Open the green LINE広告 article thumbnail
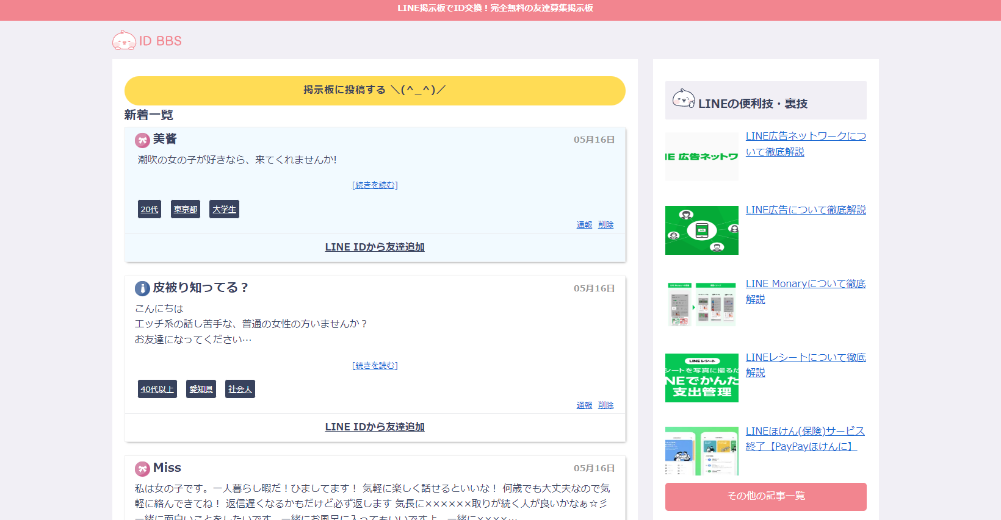Viewport: 1001px width, 520px height. tap(701, 230)
